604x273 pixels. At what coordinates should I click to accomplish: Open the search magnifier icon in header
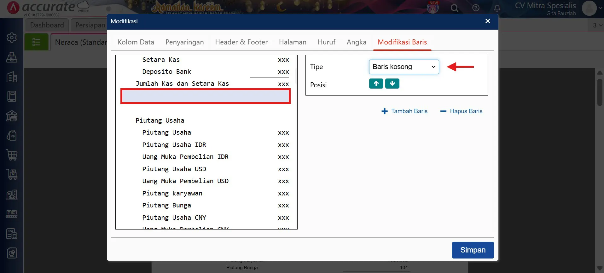(454, 8)
